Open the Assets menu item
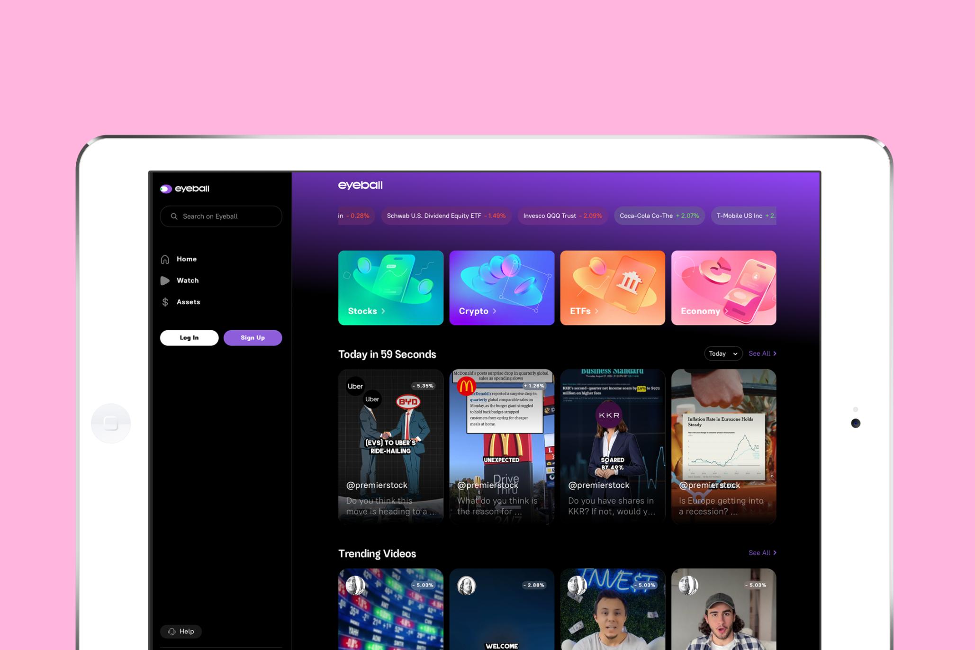The height and width of the screenshot is (650, 975). pyautogui.click(x=188, y=302)
